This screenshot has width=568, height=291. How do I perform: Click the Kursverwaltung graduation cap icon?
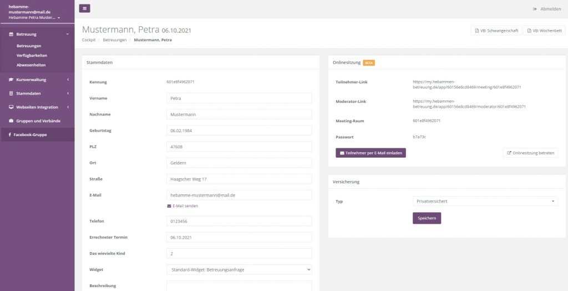point(11,79)
